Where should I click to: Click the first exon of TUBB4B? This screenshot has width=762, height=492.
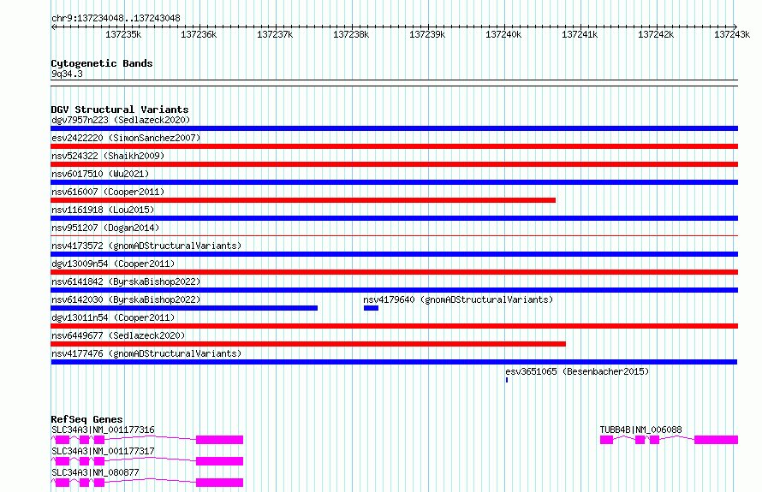[x=606, y=440]
